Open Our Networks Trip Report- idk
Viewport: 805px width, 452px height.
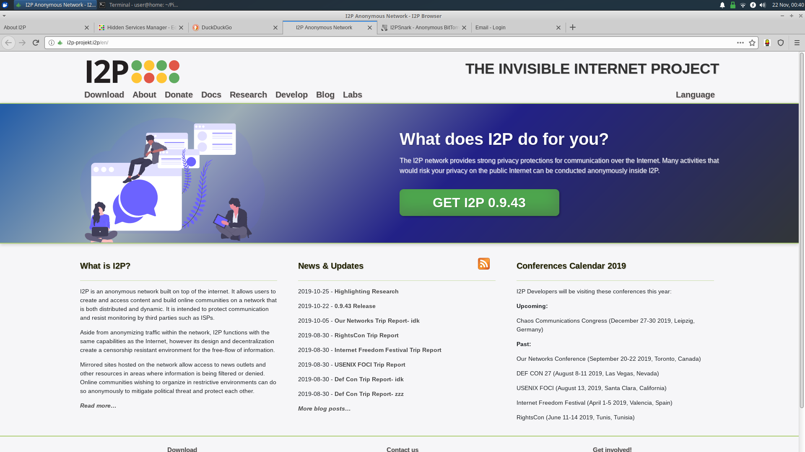point(377,321)
